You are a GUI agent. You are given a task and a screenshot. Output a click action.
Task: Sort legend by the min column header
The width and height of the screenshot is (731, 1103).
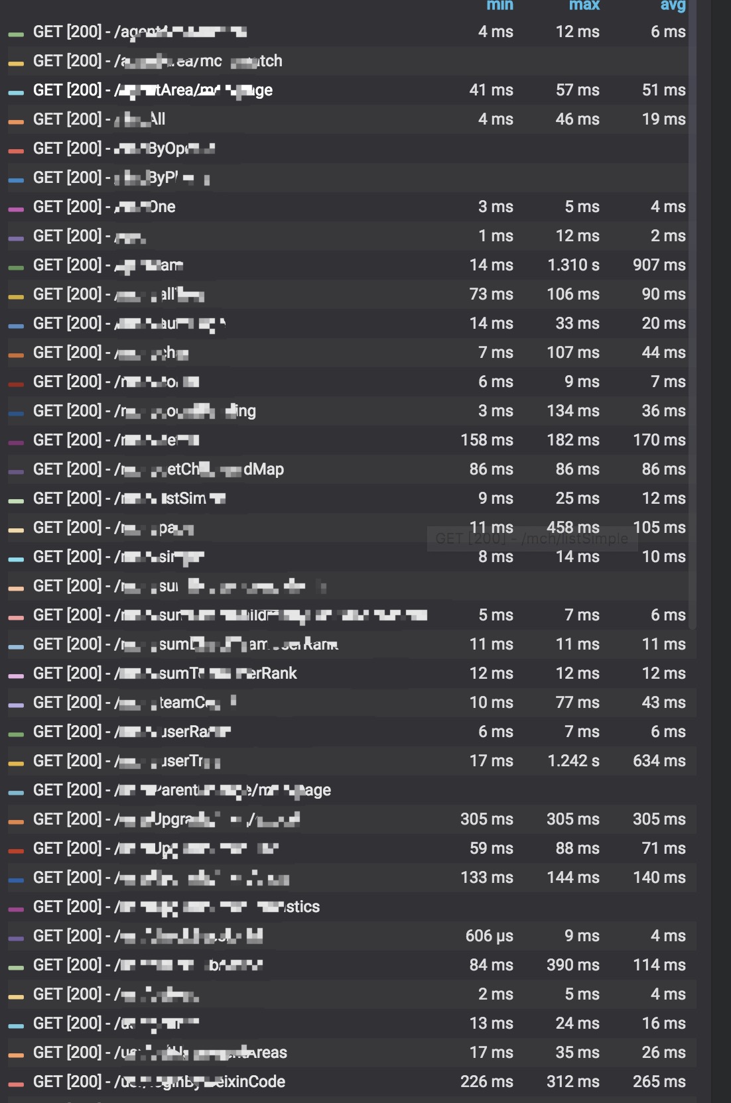pyautogui.click(x=499, y=5)
